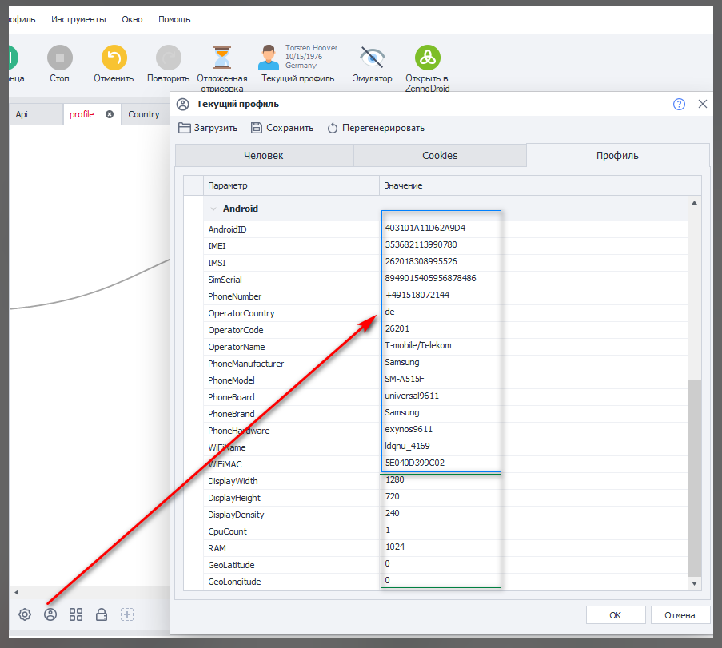Click DisplayDensity value 240
This screenshot has width=722, height=648.
coord(393,514)
